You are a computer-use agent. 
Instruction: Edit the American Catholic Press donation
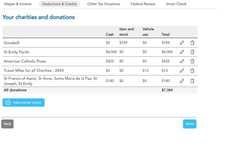click(182, 61)
